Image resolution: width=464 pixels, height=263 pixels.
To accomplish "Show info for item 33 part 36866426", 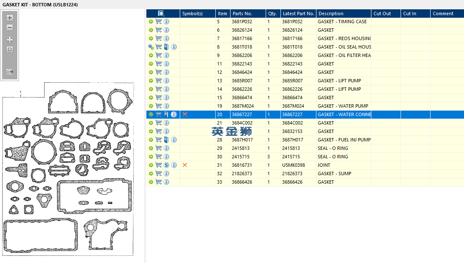I will [x=166, y=182].
